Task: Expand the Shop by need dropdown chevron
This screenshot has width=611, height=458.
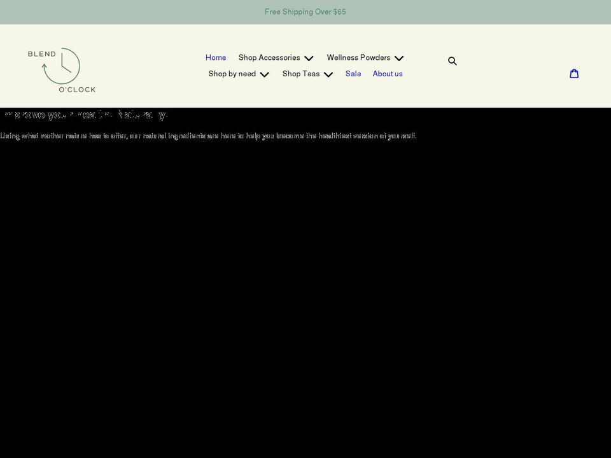Action: click(264, 74)
